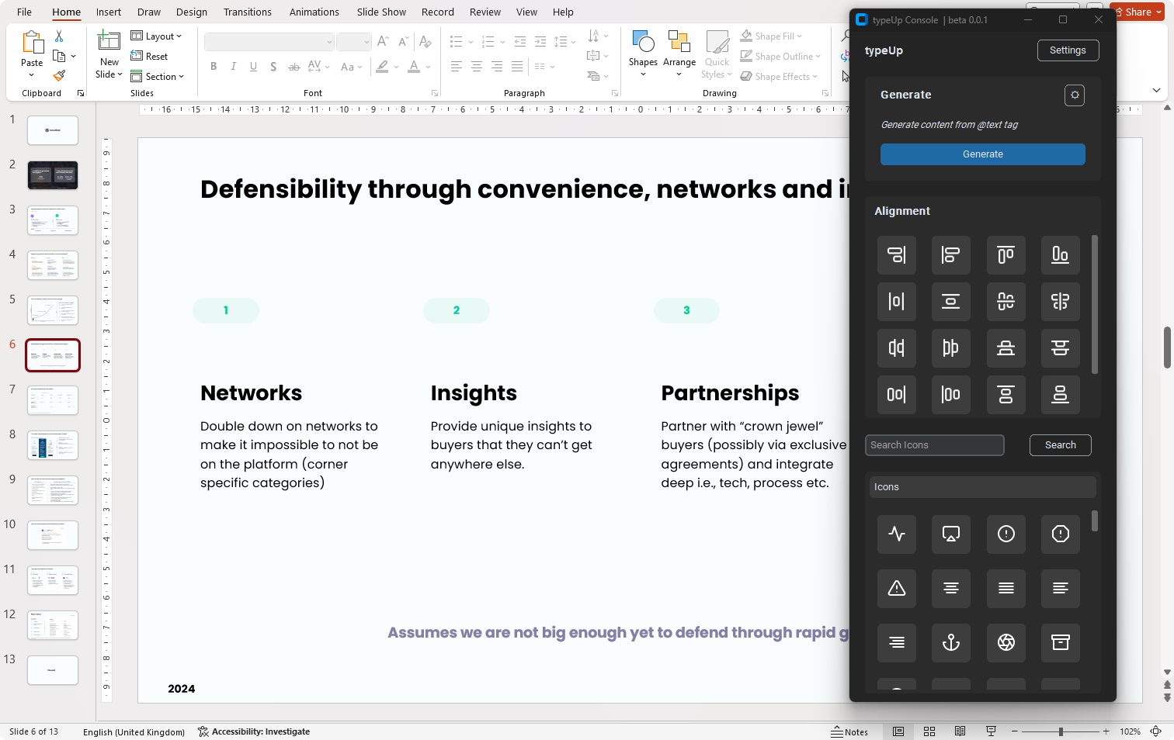Toggle Bold formatting in Font group

point(214,67)
